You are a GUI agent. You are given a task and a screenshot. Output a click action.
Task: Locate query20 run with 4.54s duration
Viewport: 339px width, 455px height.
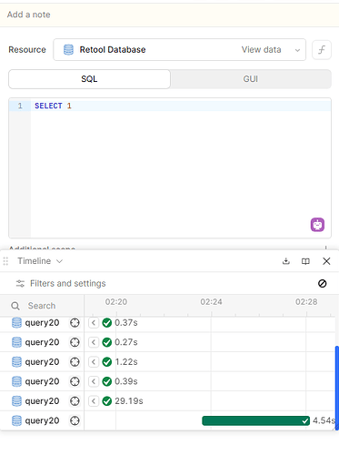click(x=75, y=420)
